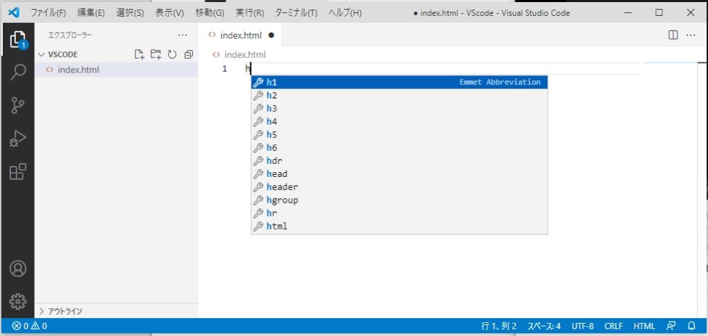Screen dimensions: 708x336
Task: Click the feedback icon in status bar
Action: click(x=671, y=326)
